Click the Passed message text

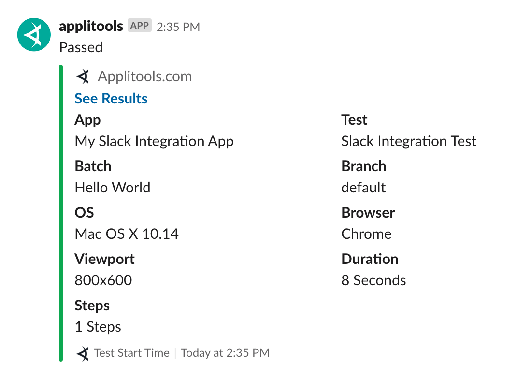pos(81,47)
